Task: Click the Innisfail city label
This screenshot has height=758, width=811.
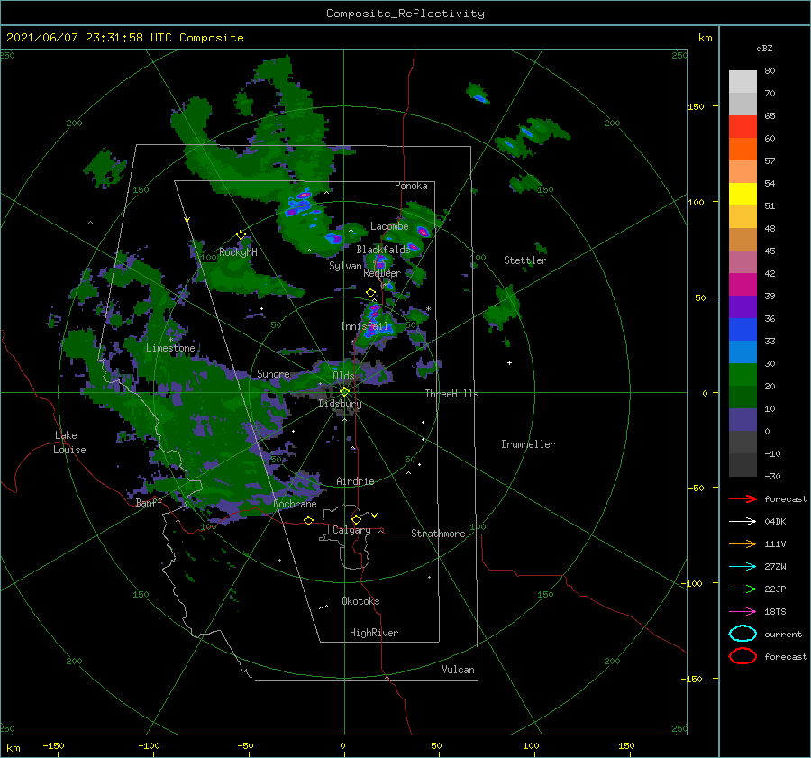Action: pyautogui.click(x=364, y=326)
